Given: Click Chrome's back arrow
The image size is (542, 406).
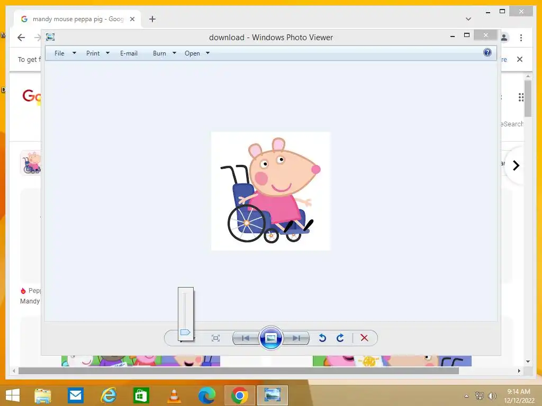Looking at the screenshot, I should click(21, 38).
